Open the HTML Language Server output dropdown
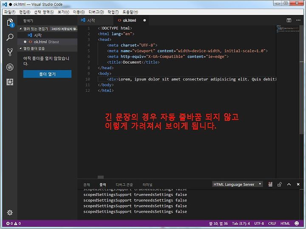 tap(237, 184)
